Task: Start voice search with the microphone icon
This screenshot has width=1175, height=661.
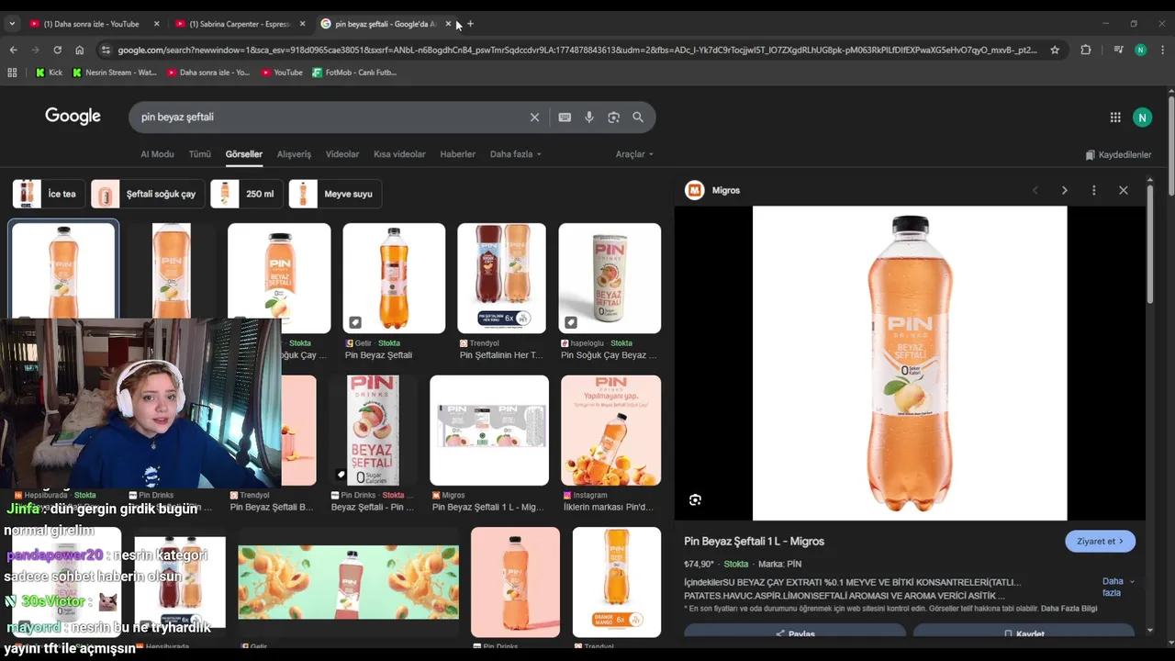Action: 589,118
